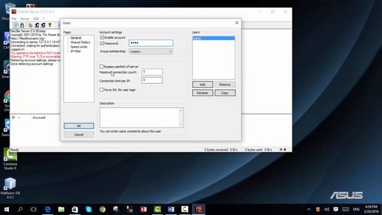Click the Maximum connection count field

point(152,72)
